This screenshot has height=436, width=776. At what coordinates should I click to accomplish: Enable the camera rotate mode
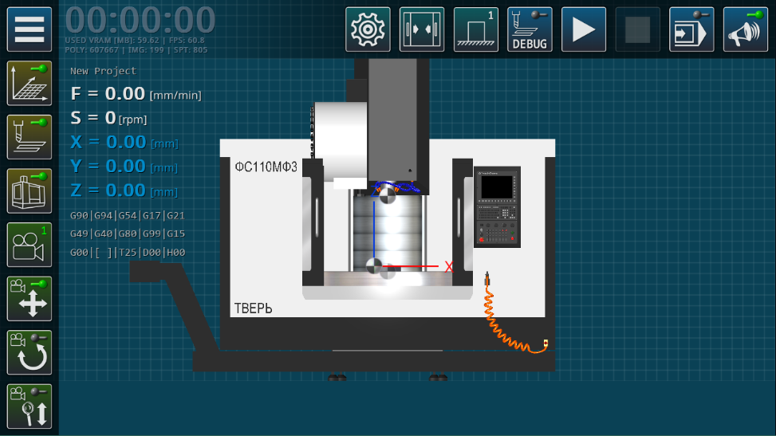pyautogui.click(x=30, y=352)
